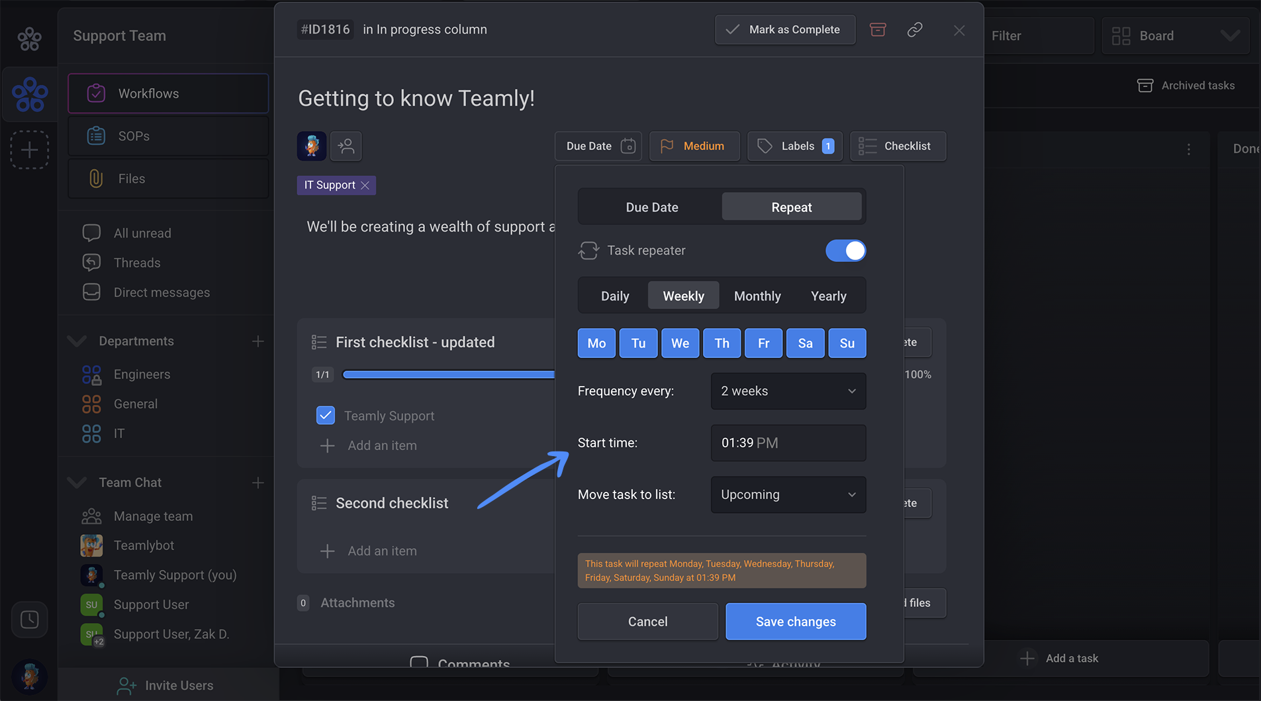The width and height of the screenshot is (1261, 701).
Task: Click the assign user icon
Action: point(346,146)
